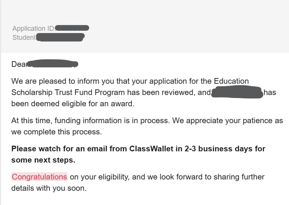Click the Dear greeting word
289x205 pixels.
pos(18,64)
